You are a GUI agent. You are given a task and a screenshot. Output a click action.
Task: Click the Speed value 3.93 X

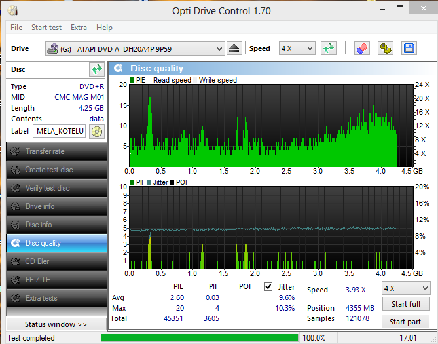[x=356, y=290]
